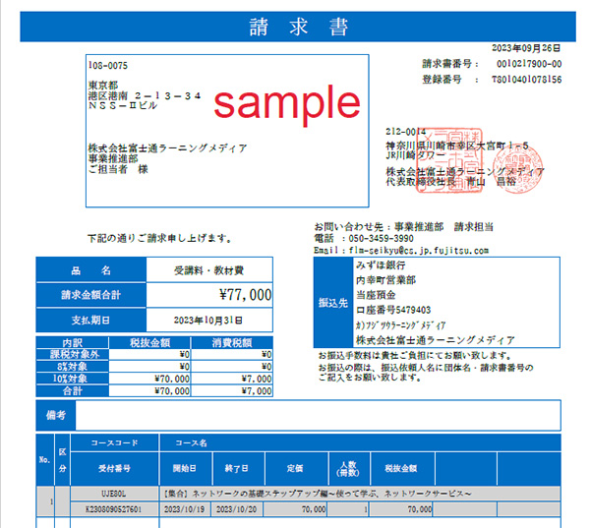
Task: Click recipient's 事業推進部 line
Action: [113, 158]
